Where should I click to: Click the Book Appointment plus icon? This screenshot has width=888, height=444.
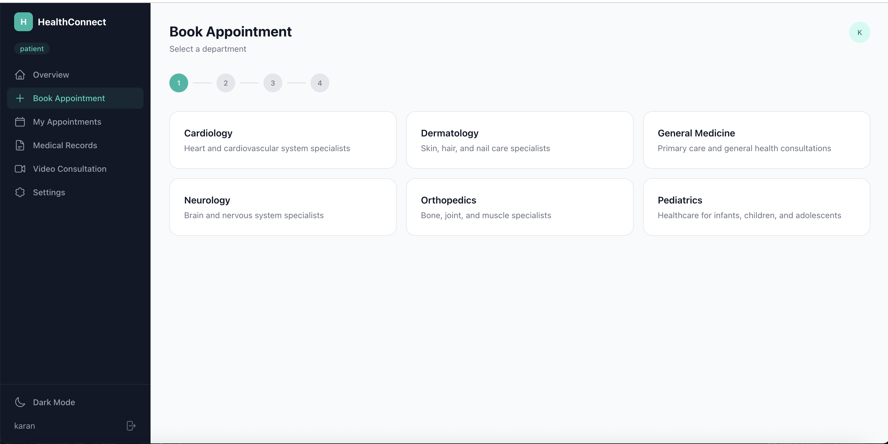pos(20,98)
